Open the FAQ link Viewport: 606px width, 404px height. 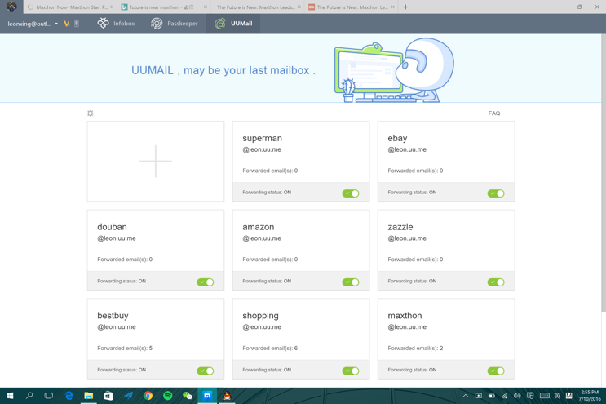pos(494,113)
